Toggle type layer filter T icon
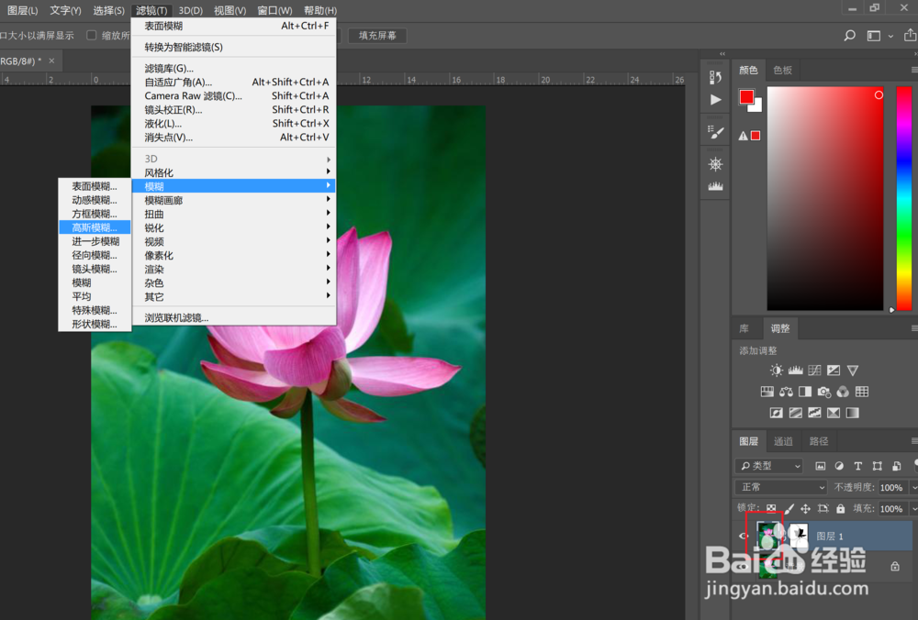 click(x=857, y=466)
